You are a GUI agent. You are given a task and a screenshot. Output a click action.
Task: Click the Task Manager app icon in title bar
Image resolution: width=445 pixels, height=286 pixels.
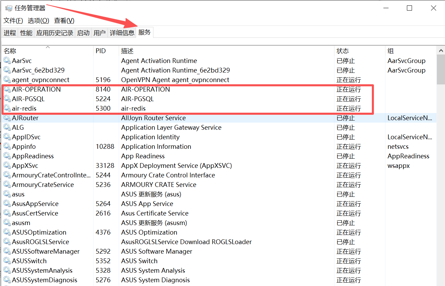[x=9, y=8]
